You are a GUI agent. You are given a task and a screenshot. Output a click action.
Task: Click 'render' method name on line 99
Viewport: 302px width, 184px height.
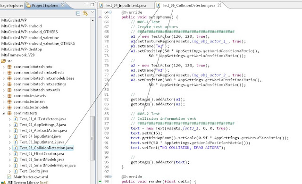(x=155, y=181)
